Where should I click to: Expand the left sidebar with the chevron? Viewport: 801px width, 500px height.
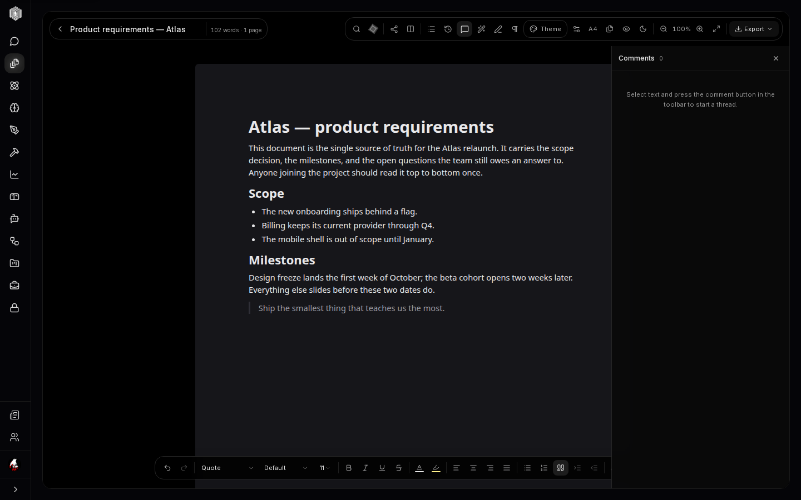[15, 489]
